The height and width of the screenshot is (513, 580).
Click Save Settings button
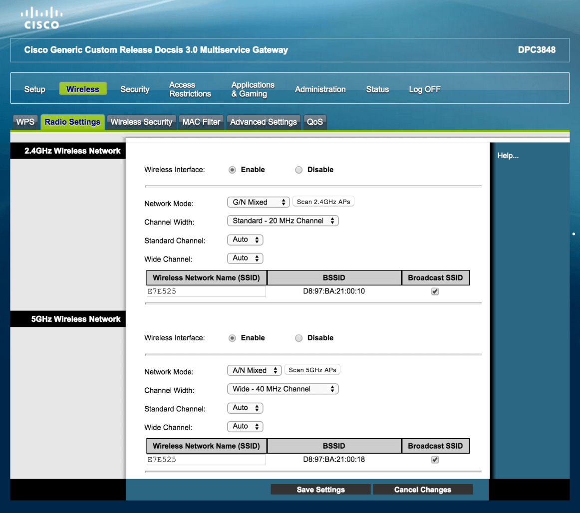[x=320, y=490]
